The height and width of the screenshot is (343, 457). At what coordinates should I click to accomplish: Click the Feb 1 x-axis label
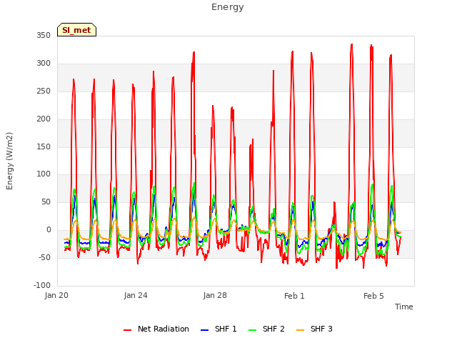point(294,296)
